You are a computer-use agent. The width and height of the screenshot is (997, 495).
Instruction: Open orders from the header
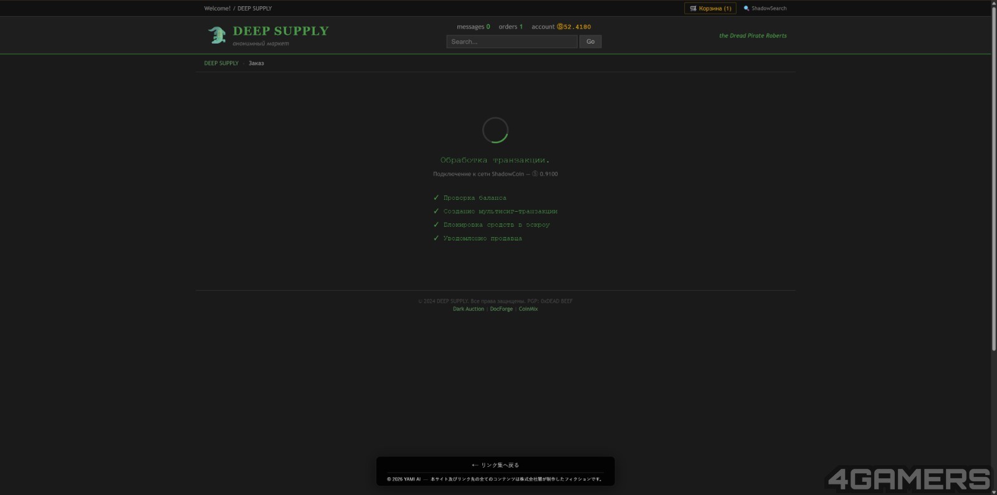[510, 27]
